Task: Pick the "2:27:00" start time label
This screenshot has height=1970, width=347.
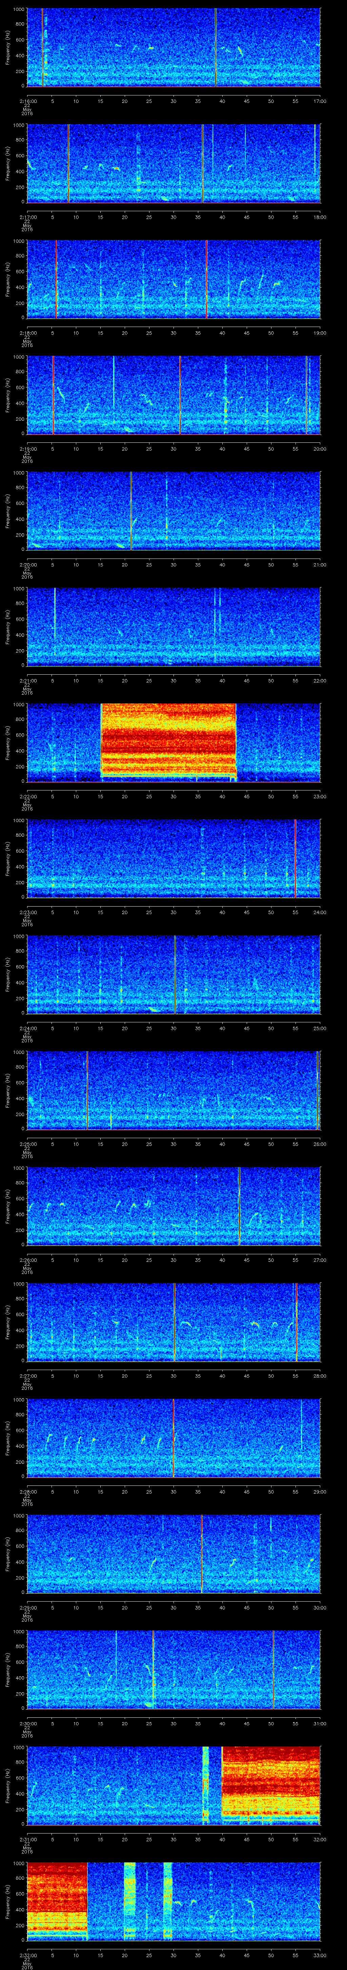Action: point(27,1375)
